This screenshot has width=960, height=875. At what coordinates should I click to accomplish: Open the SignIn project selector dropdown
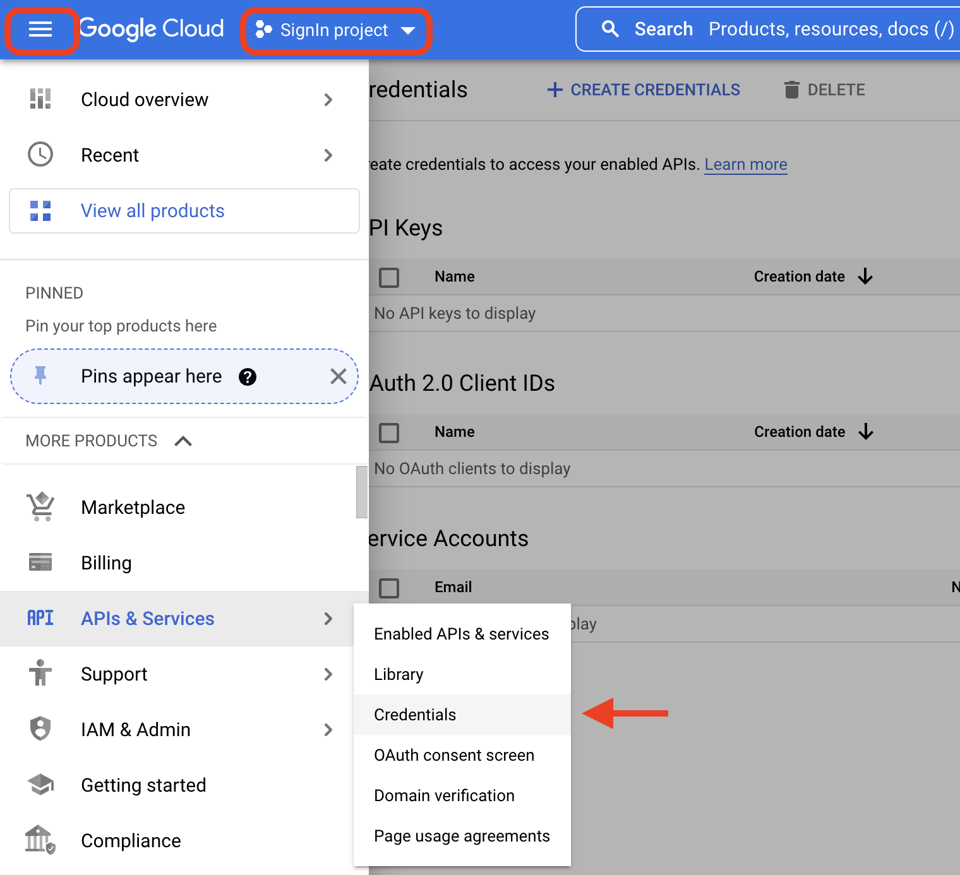coord(335,30)
